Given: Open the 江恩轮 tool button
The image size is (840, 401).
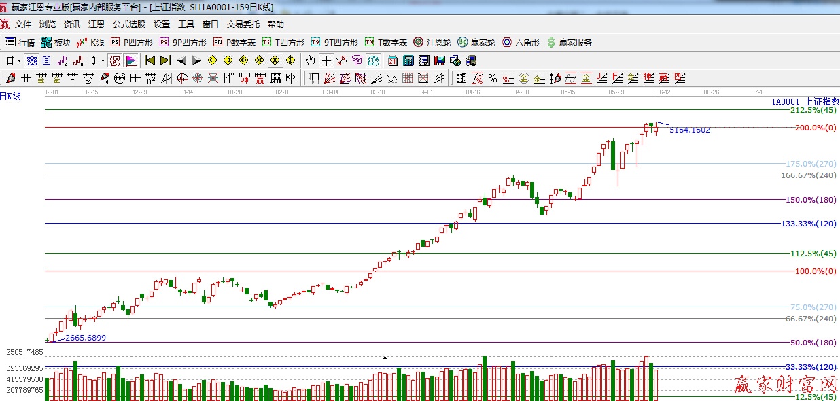Looking at the screenshot, I should 432,42.
